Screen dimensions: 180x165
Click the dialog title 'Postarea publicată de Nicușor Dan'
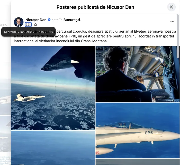tap(95, 7)
